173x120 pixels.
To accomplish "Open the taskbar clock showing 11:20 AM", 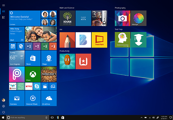I will click(x=164, y=118).
